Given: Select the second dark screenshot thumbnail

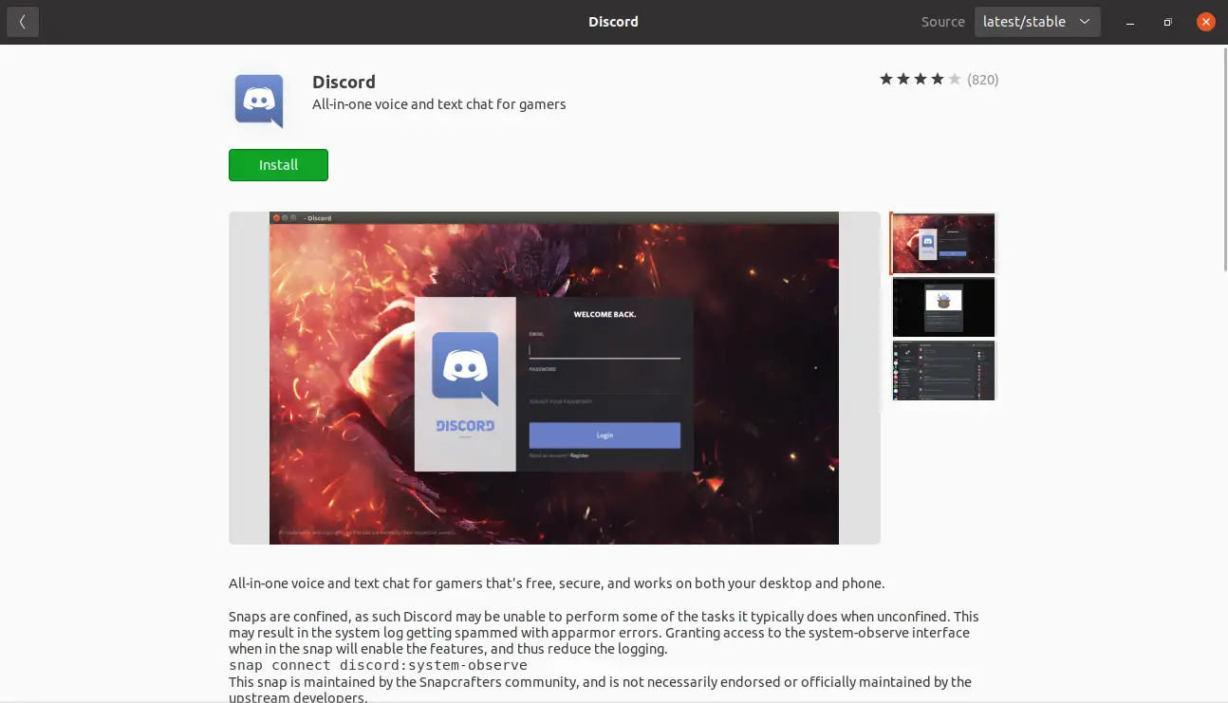Looking at the screenshot, I should [x=943, y=306].
